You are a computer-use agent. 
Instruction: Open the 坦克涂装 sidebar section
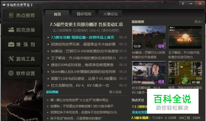coord(22,30)
